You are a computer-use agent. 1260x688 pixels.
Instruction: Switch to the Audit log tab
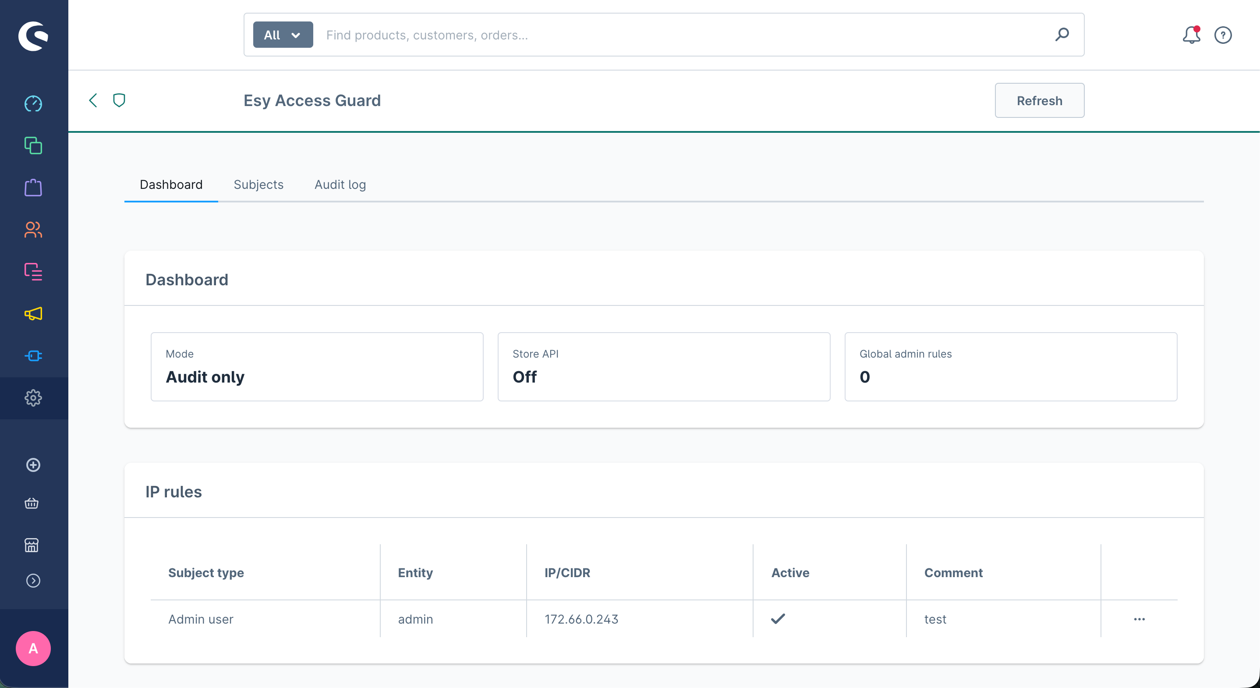(x=340, y=184)
